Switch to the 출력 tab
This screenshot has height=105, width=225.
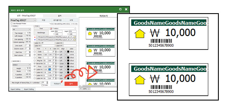[x=60, y=16]
